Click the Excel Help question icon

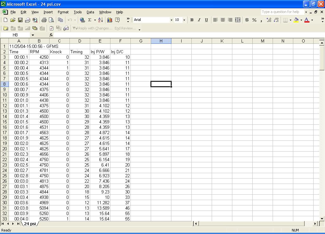click(117, 20)
